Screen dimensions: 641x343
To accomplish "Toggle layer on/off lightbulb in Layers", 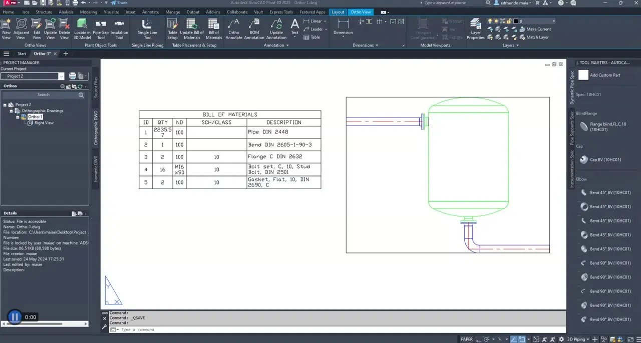I will point(490,21).
